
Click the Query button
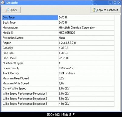[x=11, y=10]
